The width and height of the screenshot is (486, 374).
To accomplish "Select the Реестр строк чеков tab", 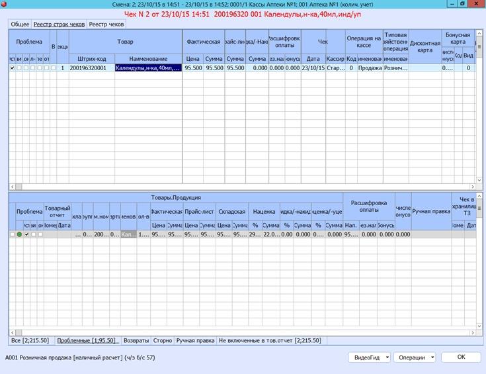I will pyautogui.click(x=59, y=24).
